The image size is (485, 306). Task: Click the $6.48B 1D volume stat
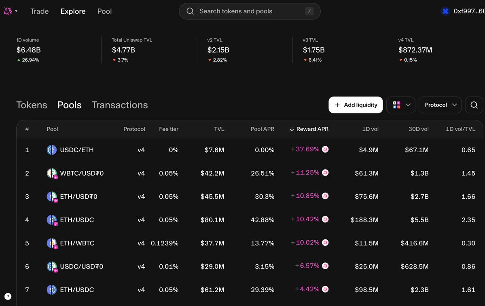click(x=28, y=50)
